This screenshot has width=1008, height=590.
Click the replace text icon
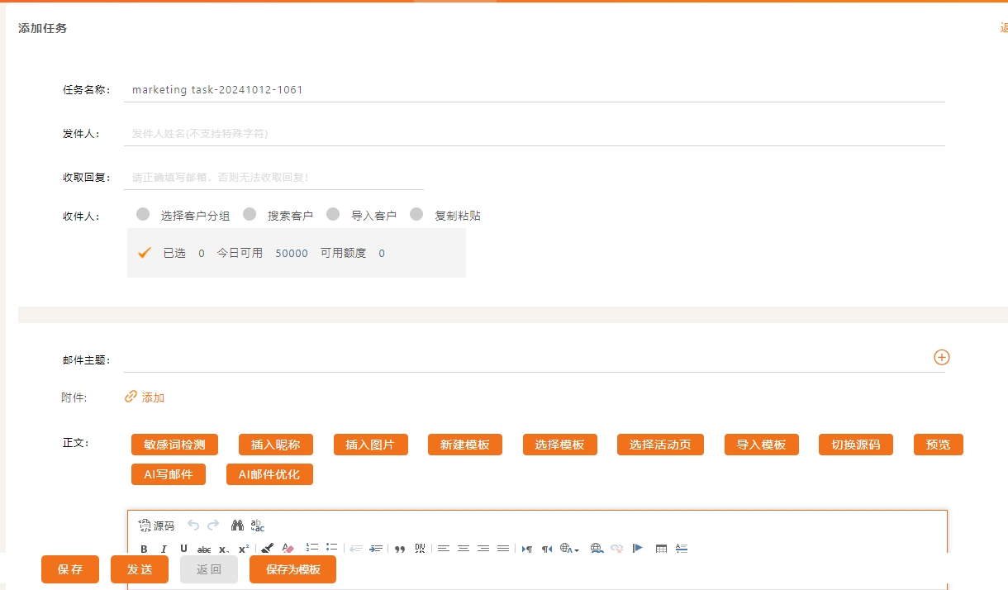[x=257, y=525]
